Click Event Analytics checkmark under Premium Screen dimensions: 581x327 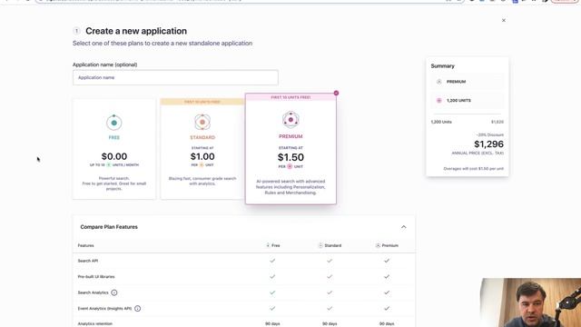[x=387, y=308]
